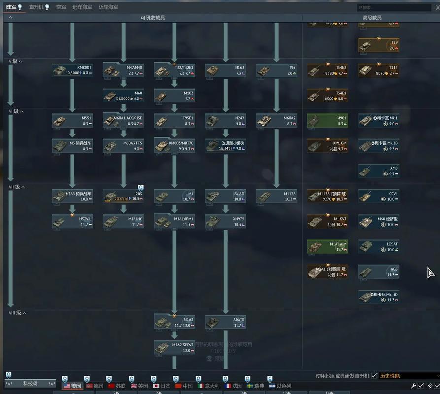Collapse the VII 级 rank section

point(17,187)
